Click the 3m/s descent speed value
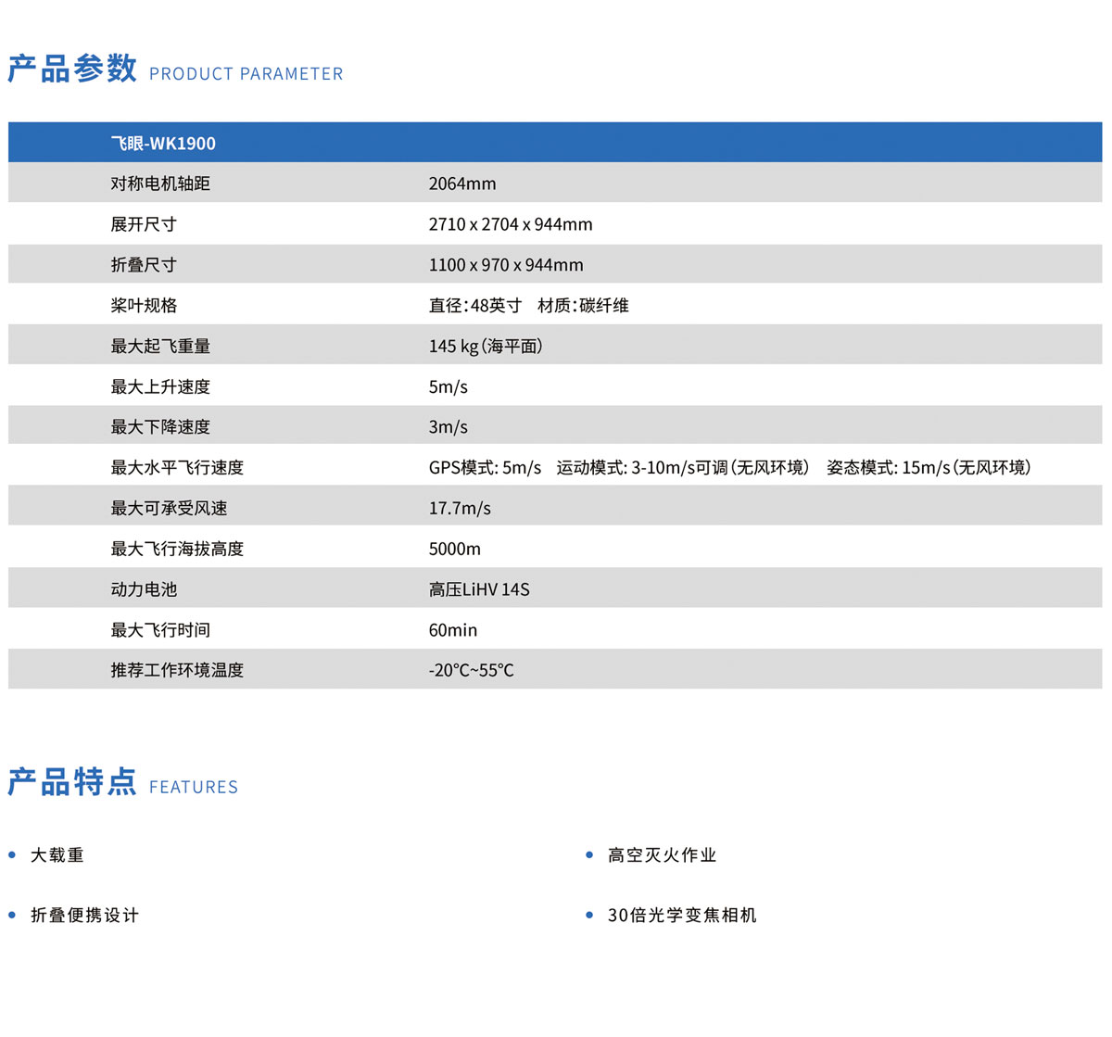The height and width of the screenshot is (1037, 1112). pyautogui.click(x=448, y=427)
